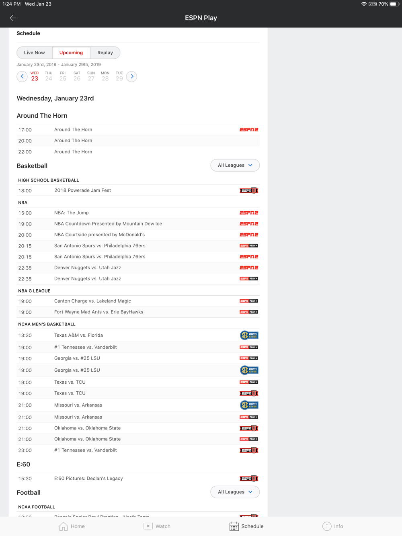Screen dimensions: 402x536
Task: Open Nuggets vs. Jazz on ESPN2
Action: 138,268
